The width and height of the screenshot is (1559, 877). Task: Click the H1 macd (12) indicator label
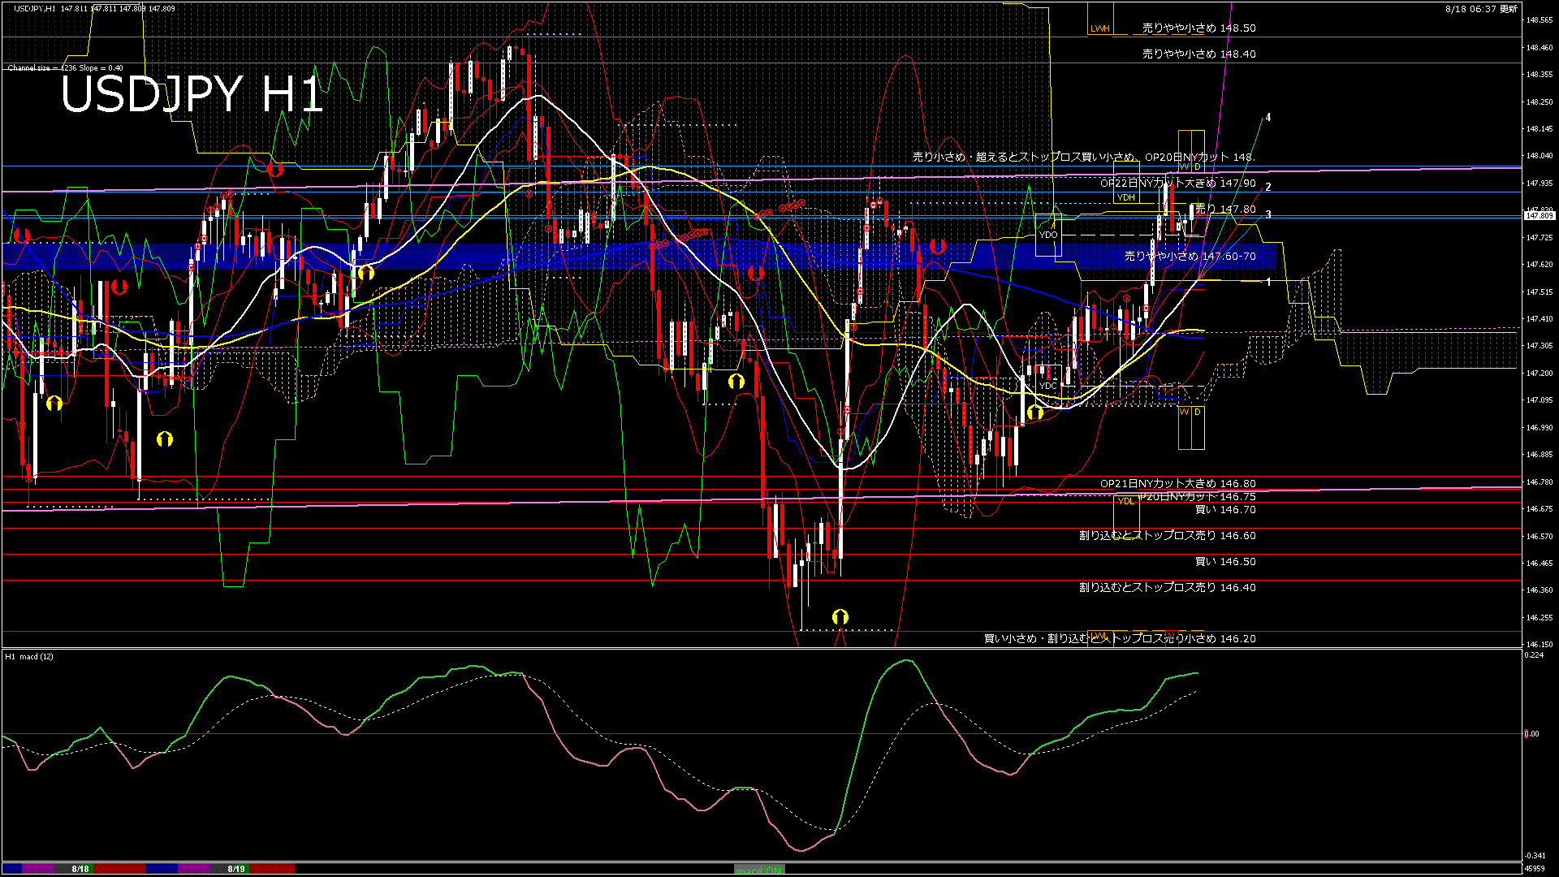[29, 656]
